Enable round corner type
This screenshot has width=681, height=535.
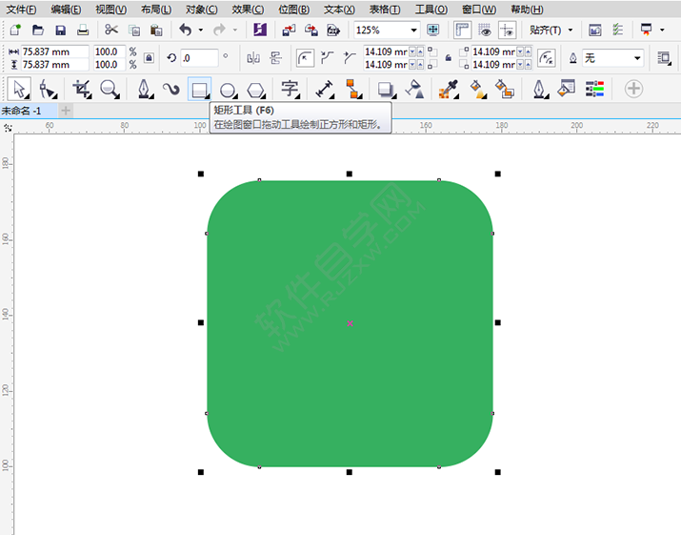(x=305, y=58)
